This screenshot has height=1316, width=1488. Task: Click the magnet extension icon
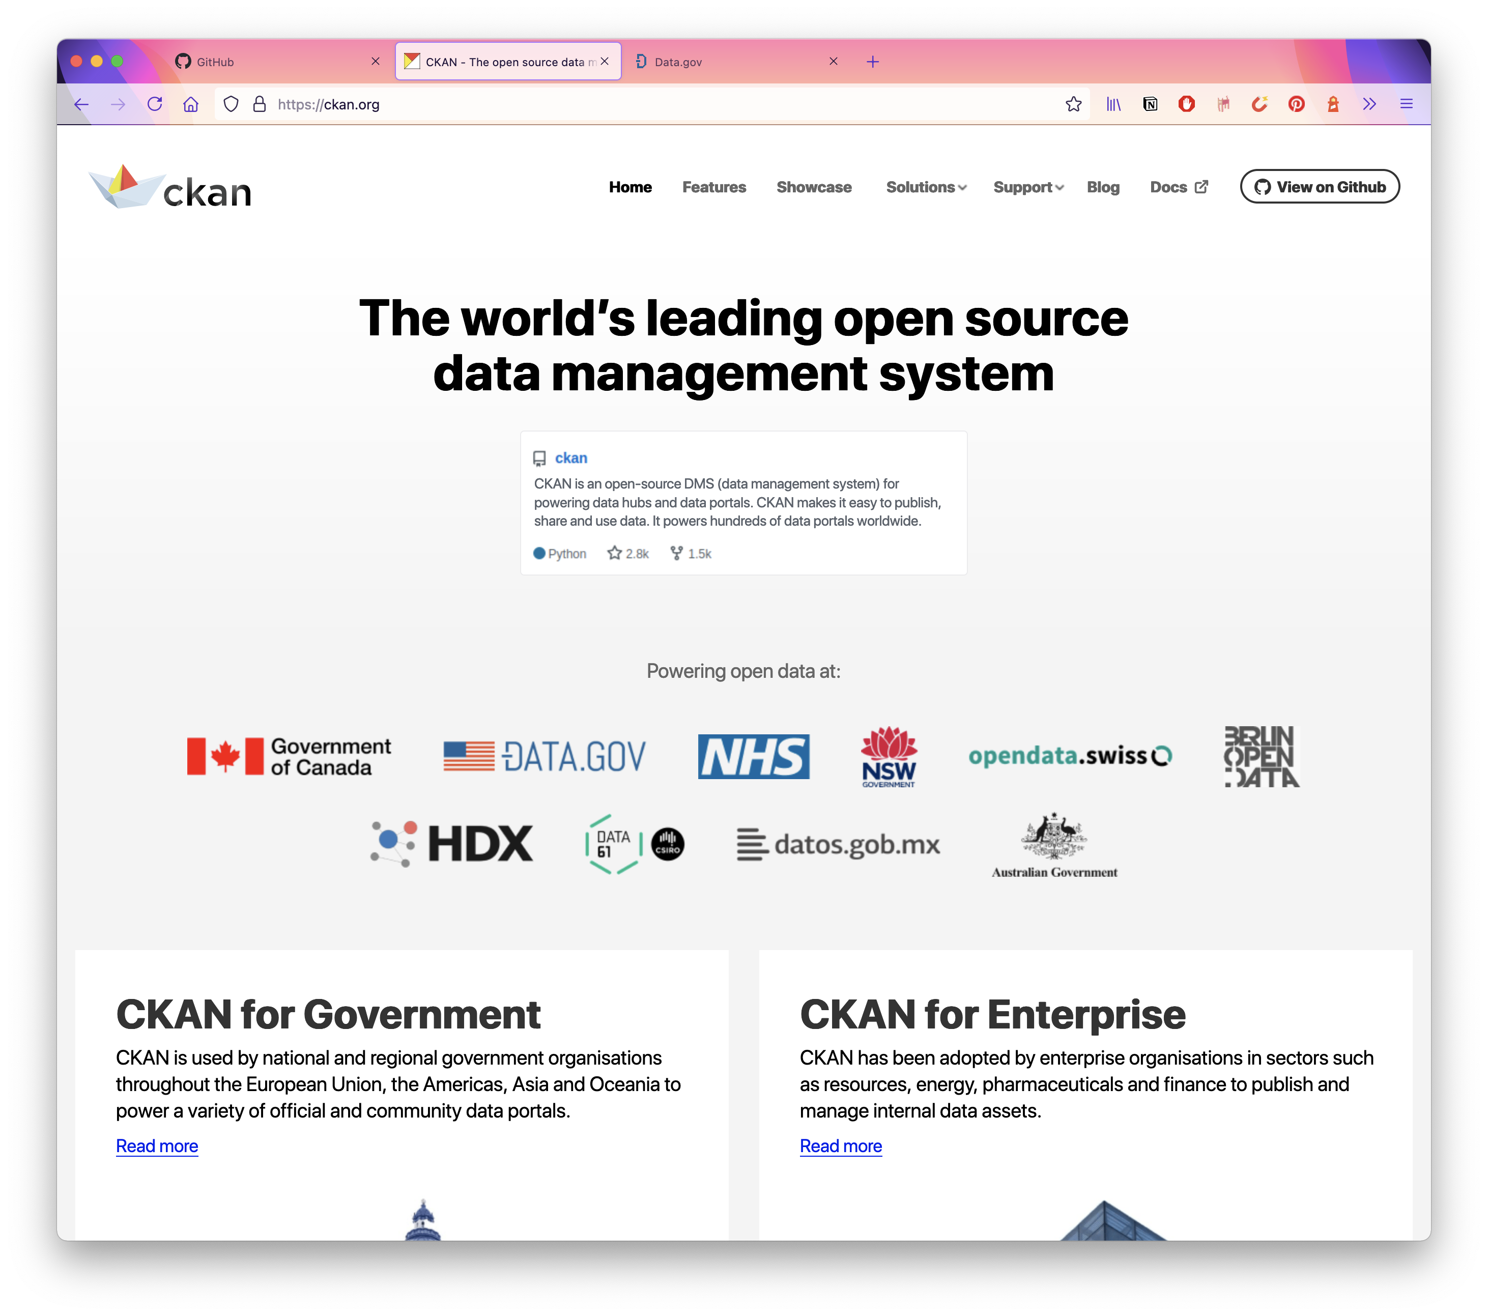[1260, 104]
